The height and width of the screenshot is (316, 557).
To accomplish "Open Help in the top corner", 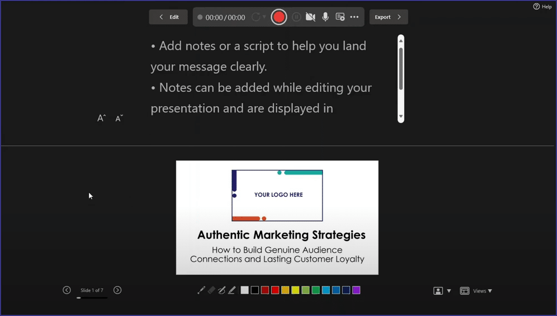I will [542, 6].
